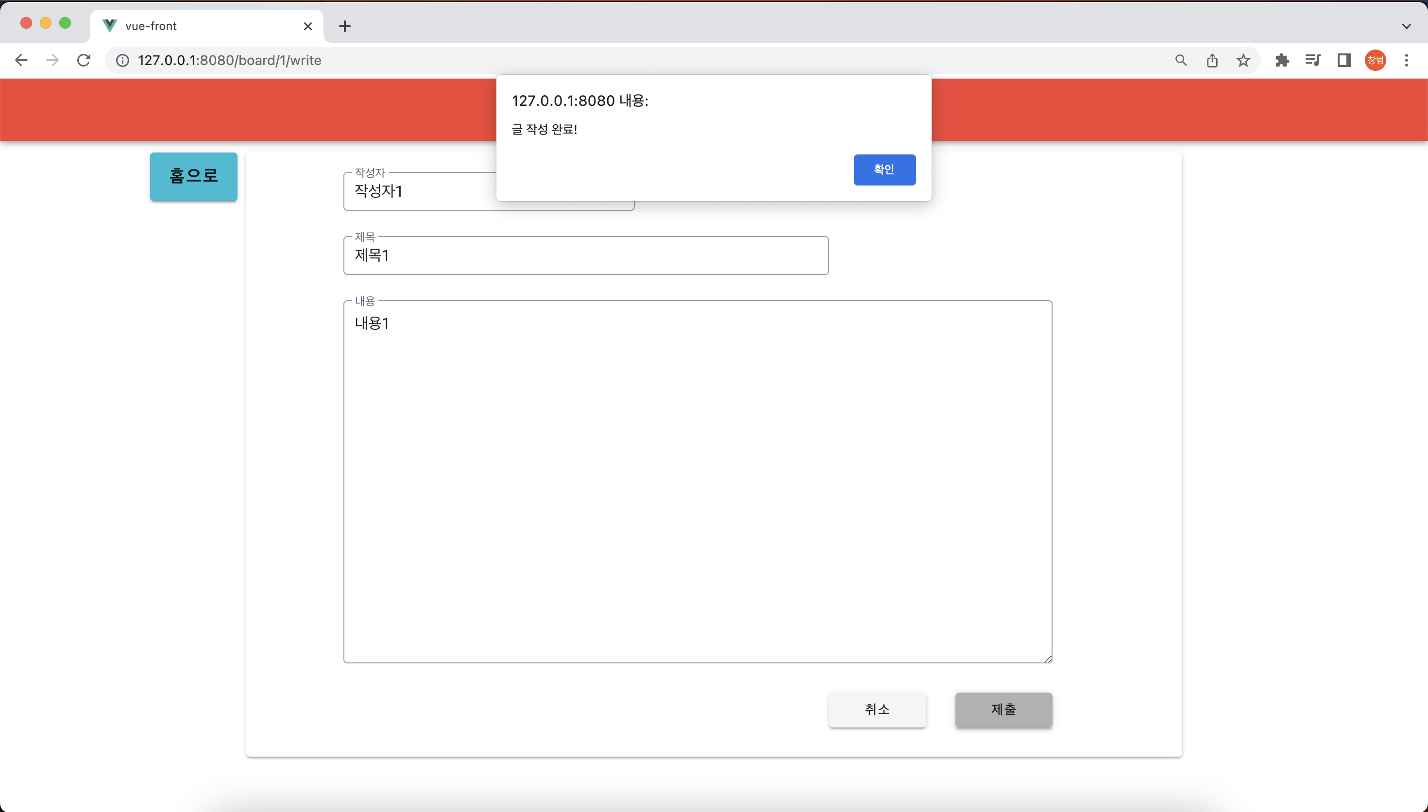Toggle the browser side panel
Viewport: 1428px width, 812px height.
(1344, 60)
